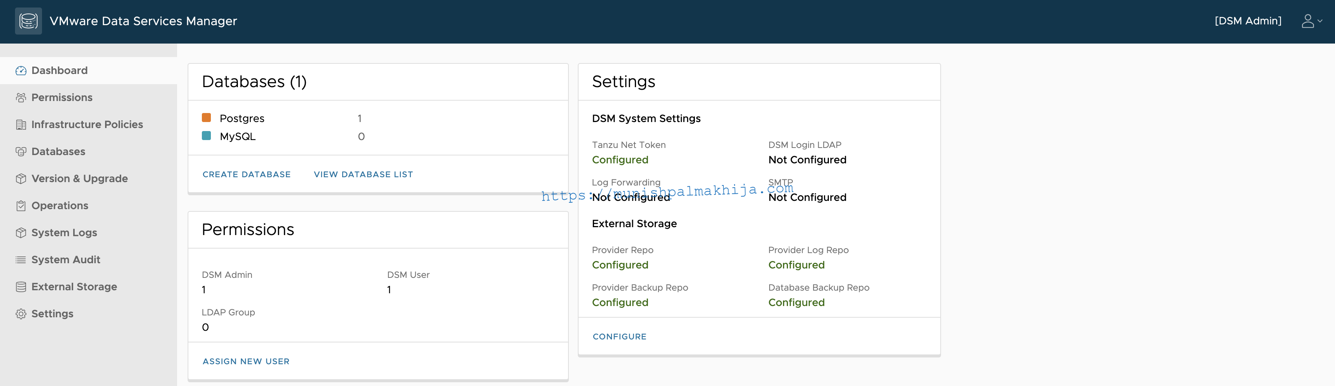
Task: Click the VMware Data Services Manager logo icon
Action: click(29, 21)
